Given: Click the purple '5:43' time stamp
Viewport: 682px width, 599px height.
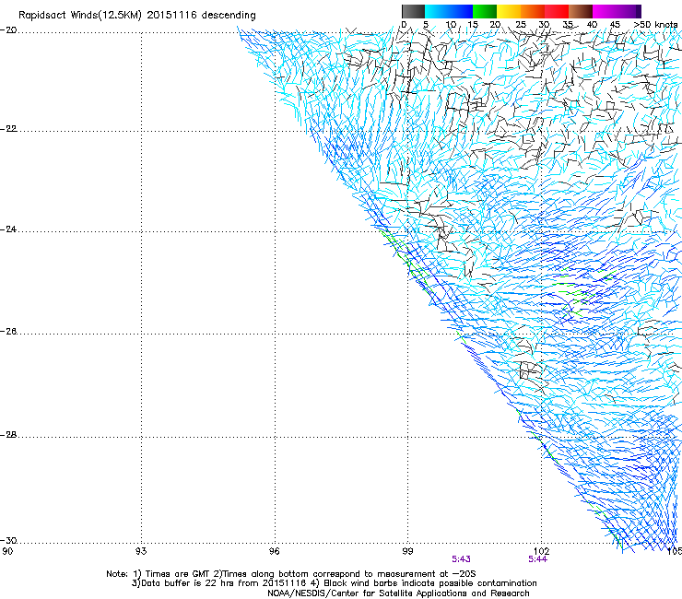Looking at the screenshot, I should (461, 559).
